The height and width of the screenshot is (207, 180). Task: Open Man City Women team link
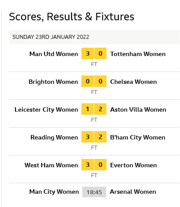(x=54, y=192)
